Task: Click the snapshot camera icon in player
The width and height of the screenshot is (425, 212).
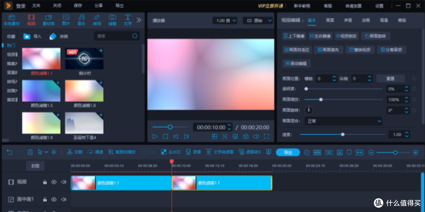Action: (x=246, y=137)
